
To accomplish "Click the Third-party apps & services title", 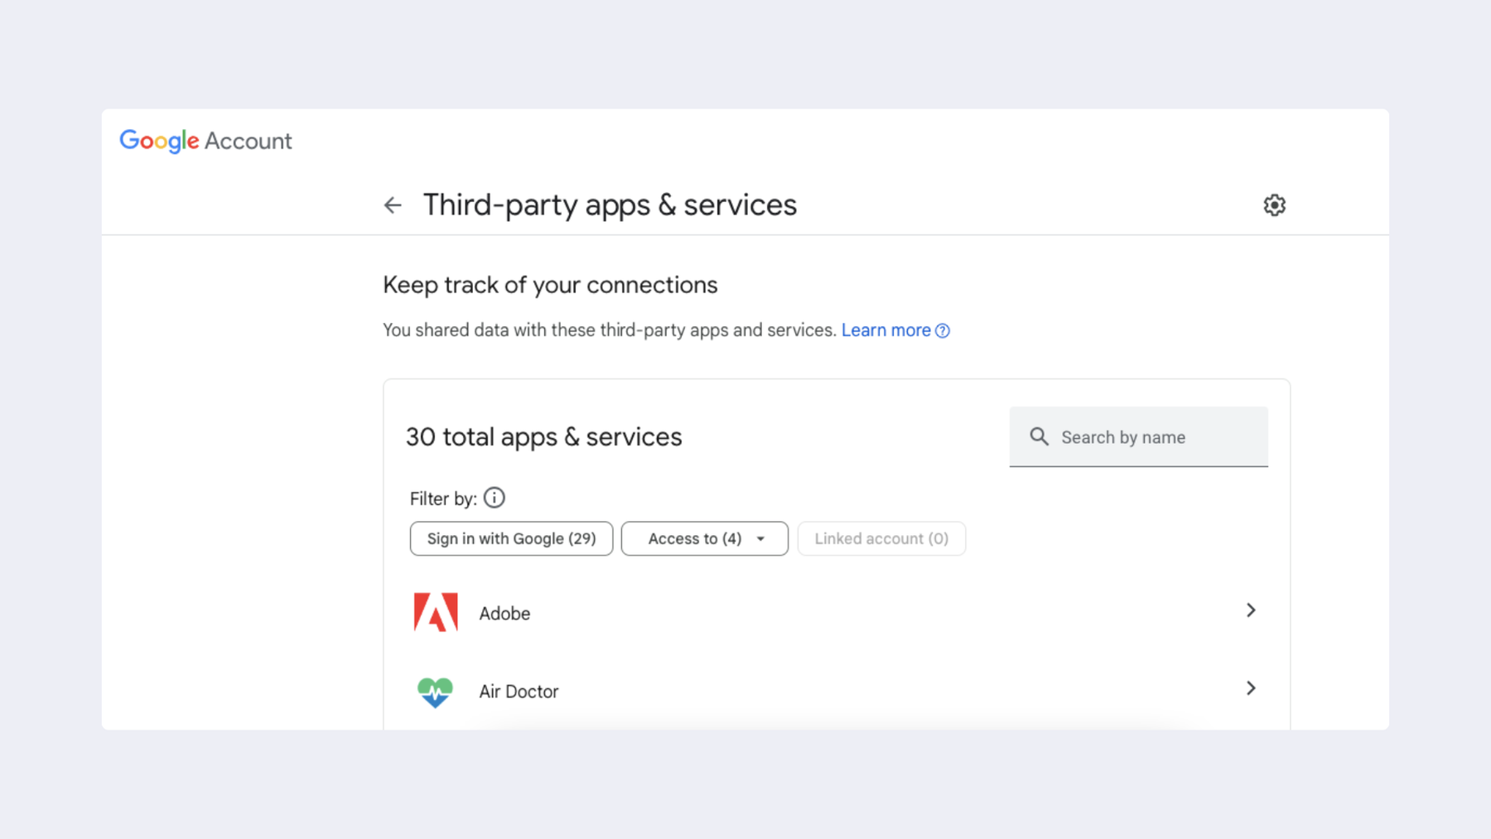I will [x=610, y=205].
